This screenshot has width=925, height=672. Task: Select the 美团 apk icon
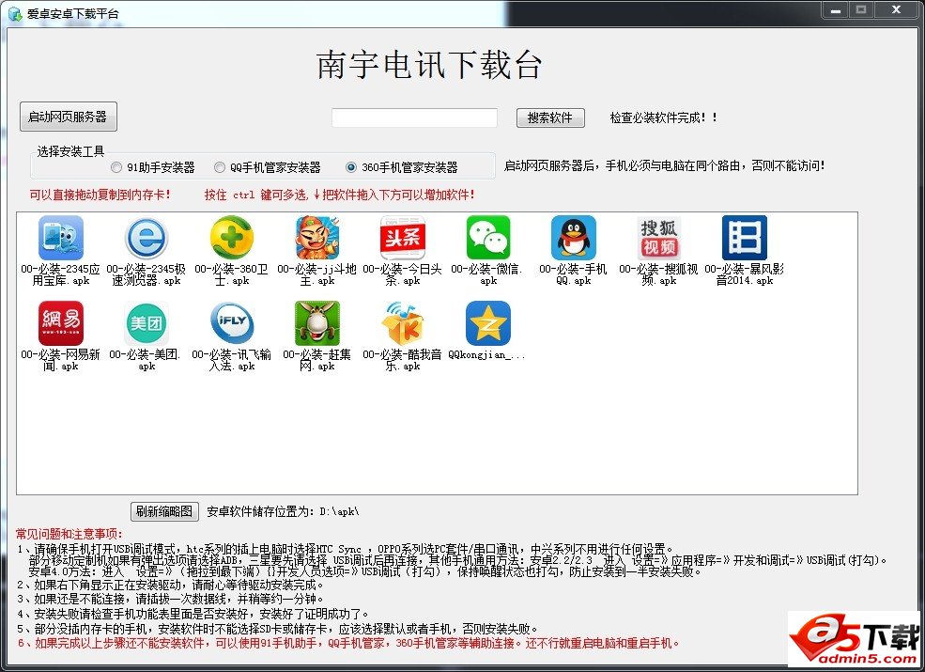pos(146,323)
